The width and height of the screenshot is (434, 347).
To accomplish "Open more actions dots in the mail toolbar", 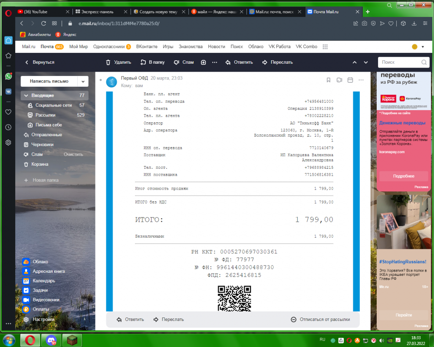I will (x=214, y=62).
